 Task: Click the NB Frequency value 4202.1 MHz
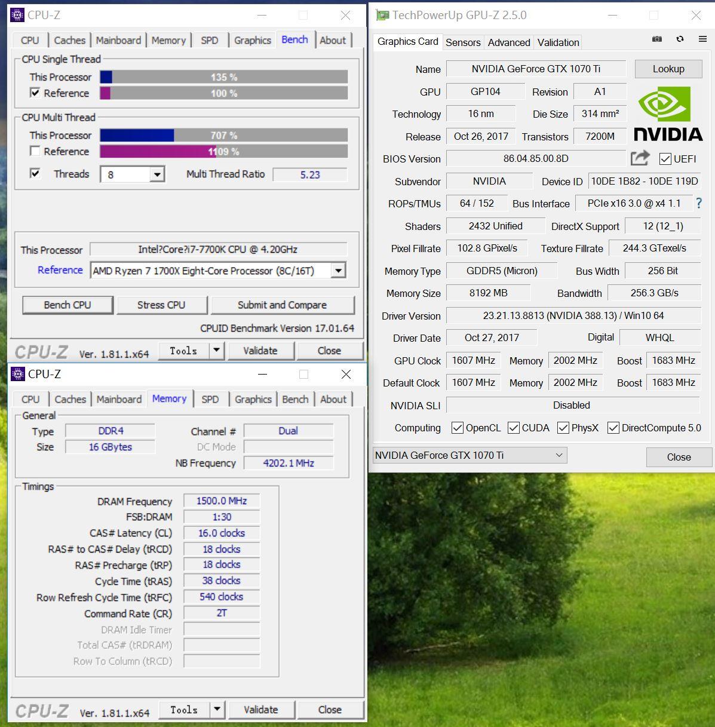289,463
